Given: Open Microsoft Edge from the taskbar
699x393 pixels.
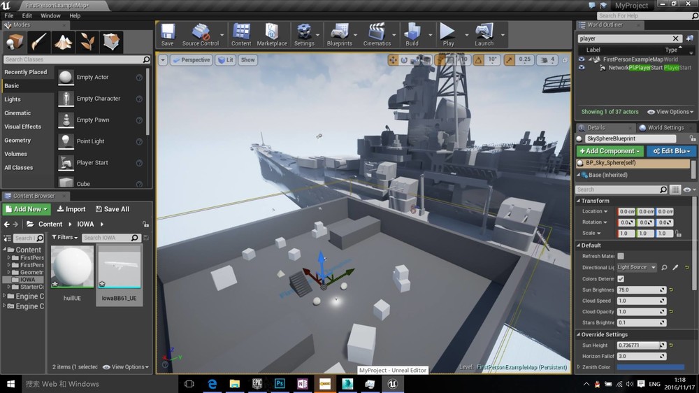Looking at the screenshot, I should click(x=212, y=384).
